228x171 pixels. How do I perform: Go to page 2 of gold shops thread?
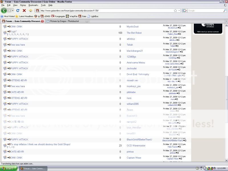click(x=12, y=147)
